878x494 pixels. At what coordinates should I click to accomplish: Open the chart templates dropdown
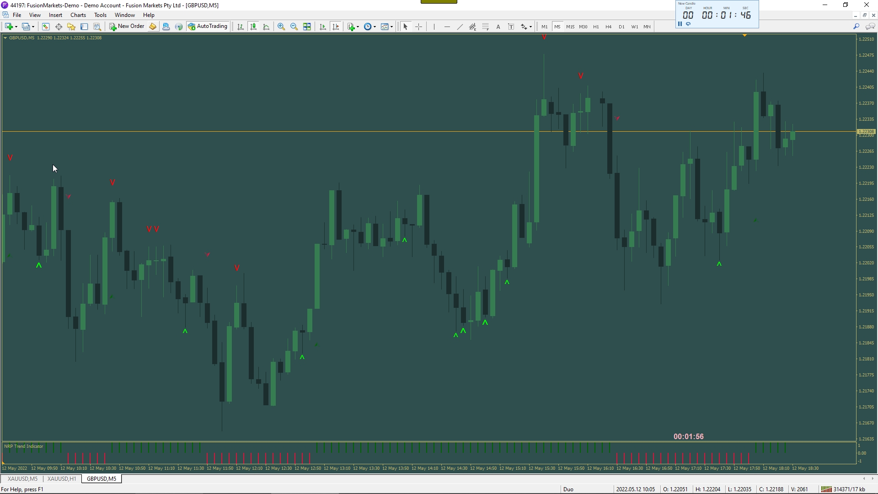(391, 27)
